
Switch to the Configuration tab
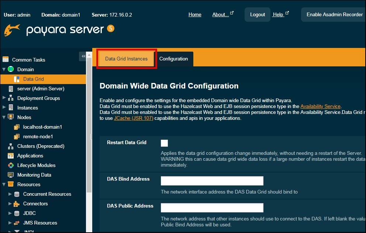tap(174, 59)
